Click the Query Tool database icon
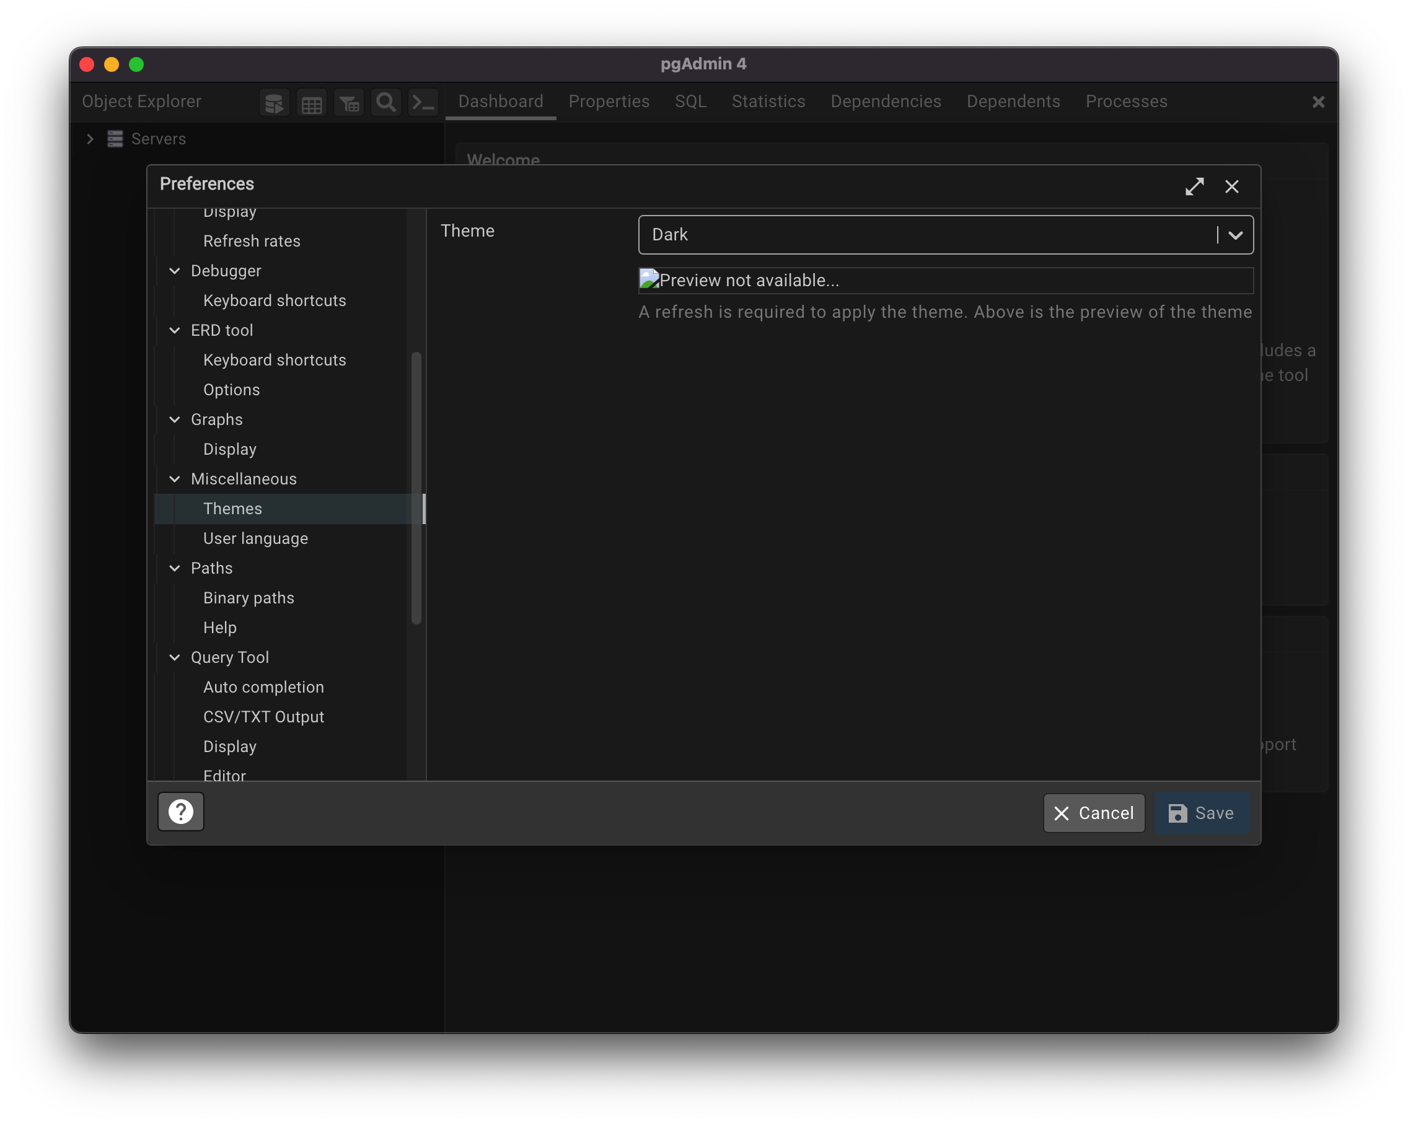This screenshot has height=1125, width=1408. (x=275, y=102)
